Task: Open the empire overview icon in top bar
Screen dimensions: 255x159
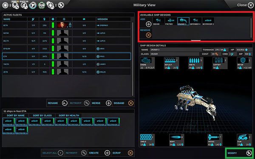Action: click(x=15, y=5)
